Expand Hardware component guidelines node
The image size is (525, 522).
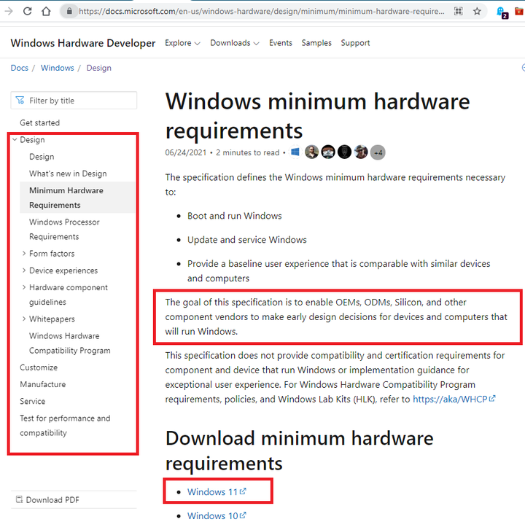point(24,287)
